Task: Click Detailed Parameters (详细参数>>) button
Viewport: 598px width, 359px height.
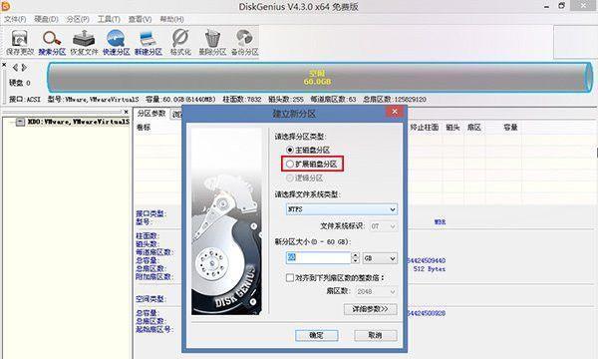Action: click(371, 309)
